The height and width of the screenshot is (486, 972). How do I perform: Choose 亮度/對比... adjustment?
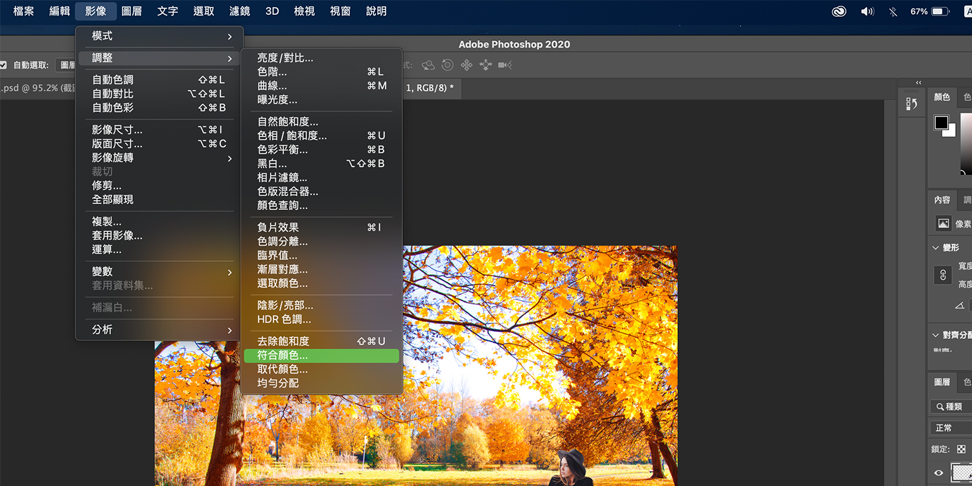[321, 58]
